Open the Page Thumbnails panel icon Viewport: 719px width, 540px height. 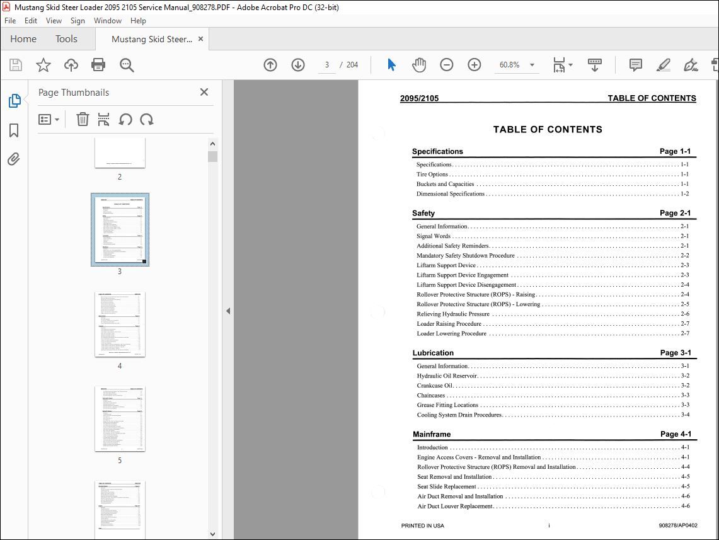[x=14, y=100]
